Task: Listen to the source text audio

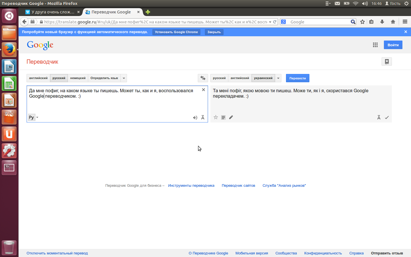Action: (x=195, y=118)
